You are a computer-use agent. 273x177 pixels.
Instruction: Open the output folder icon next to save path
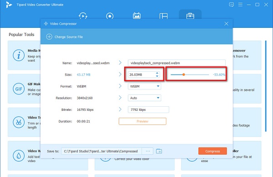pos(159,151)
